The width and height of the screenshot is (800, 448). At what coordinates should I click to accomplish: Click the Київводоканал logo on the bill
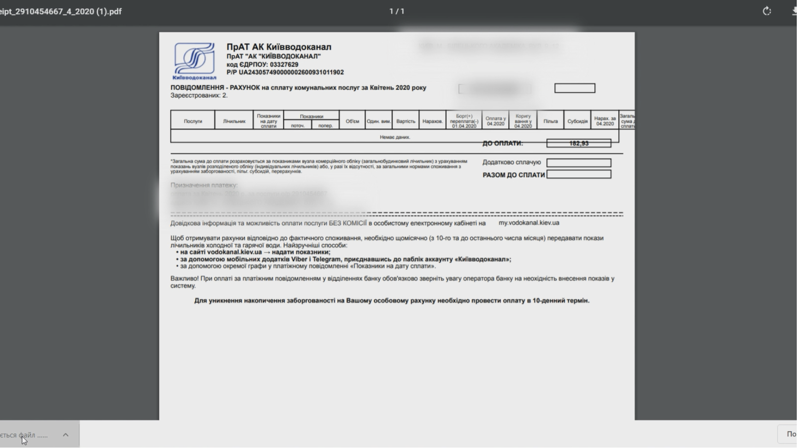(194, 61)
